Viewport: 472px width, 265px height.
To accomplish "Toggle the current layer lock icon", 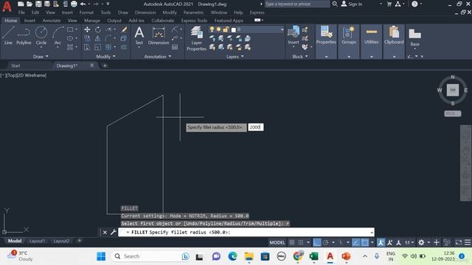I will pos(226,29).
